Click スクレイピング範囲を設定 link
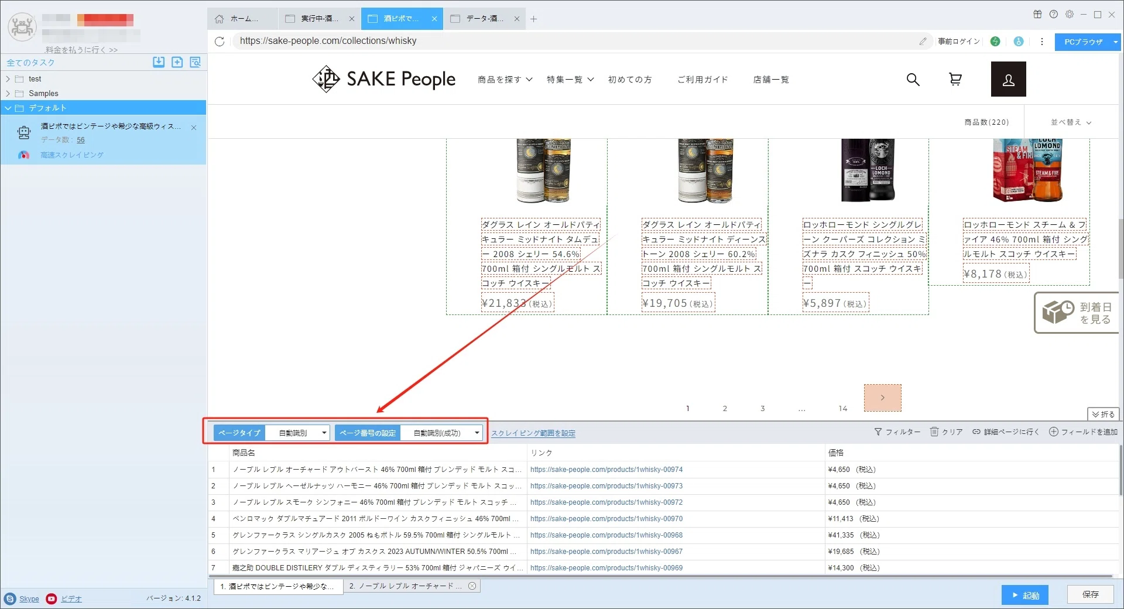 [533, 433]
